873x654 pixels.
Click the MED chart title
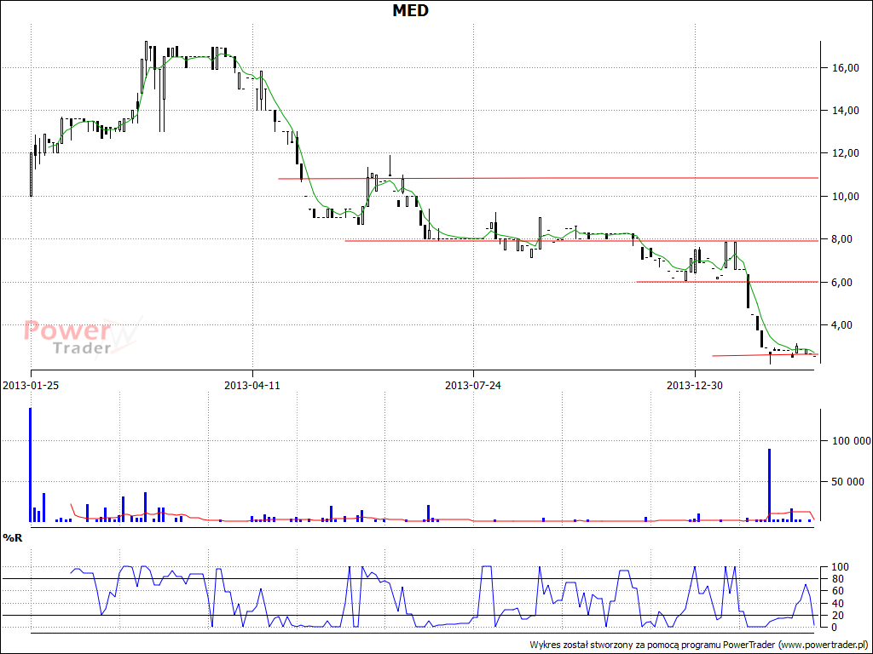click(411, 10)
